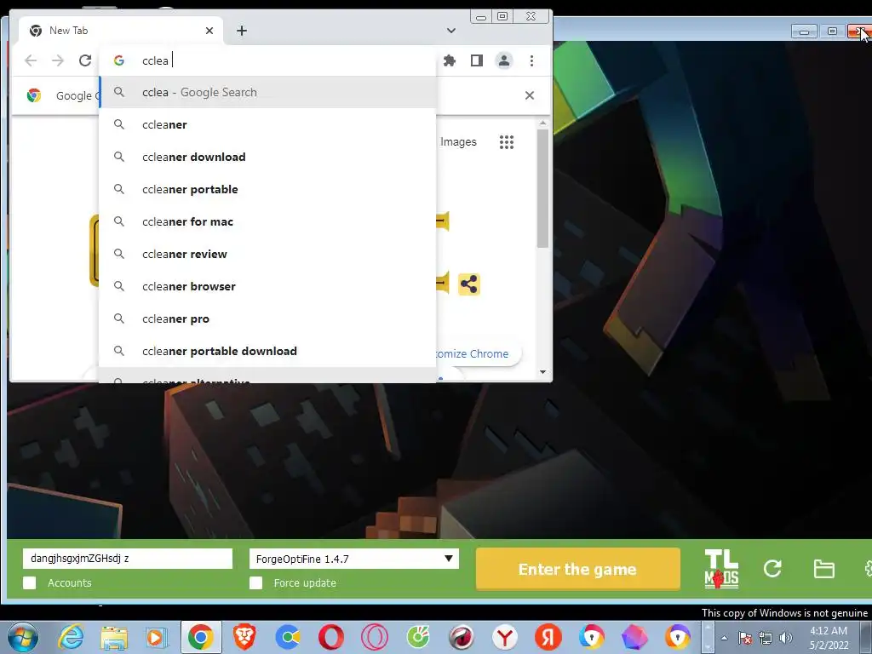
Task: Launch Yandex Browser white Y icon
Action: [504, 637]
